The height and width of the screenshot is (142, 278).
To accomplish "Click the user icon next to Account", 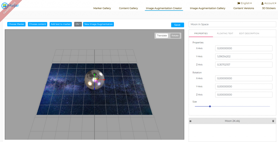I will (263, 3).
